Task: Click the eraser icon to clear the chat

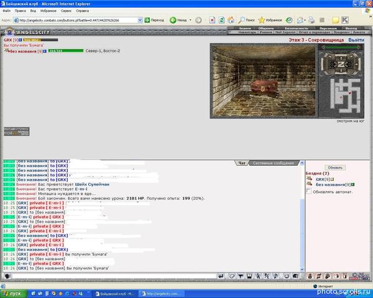Action: tap(232, 276)
